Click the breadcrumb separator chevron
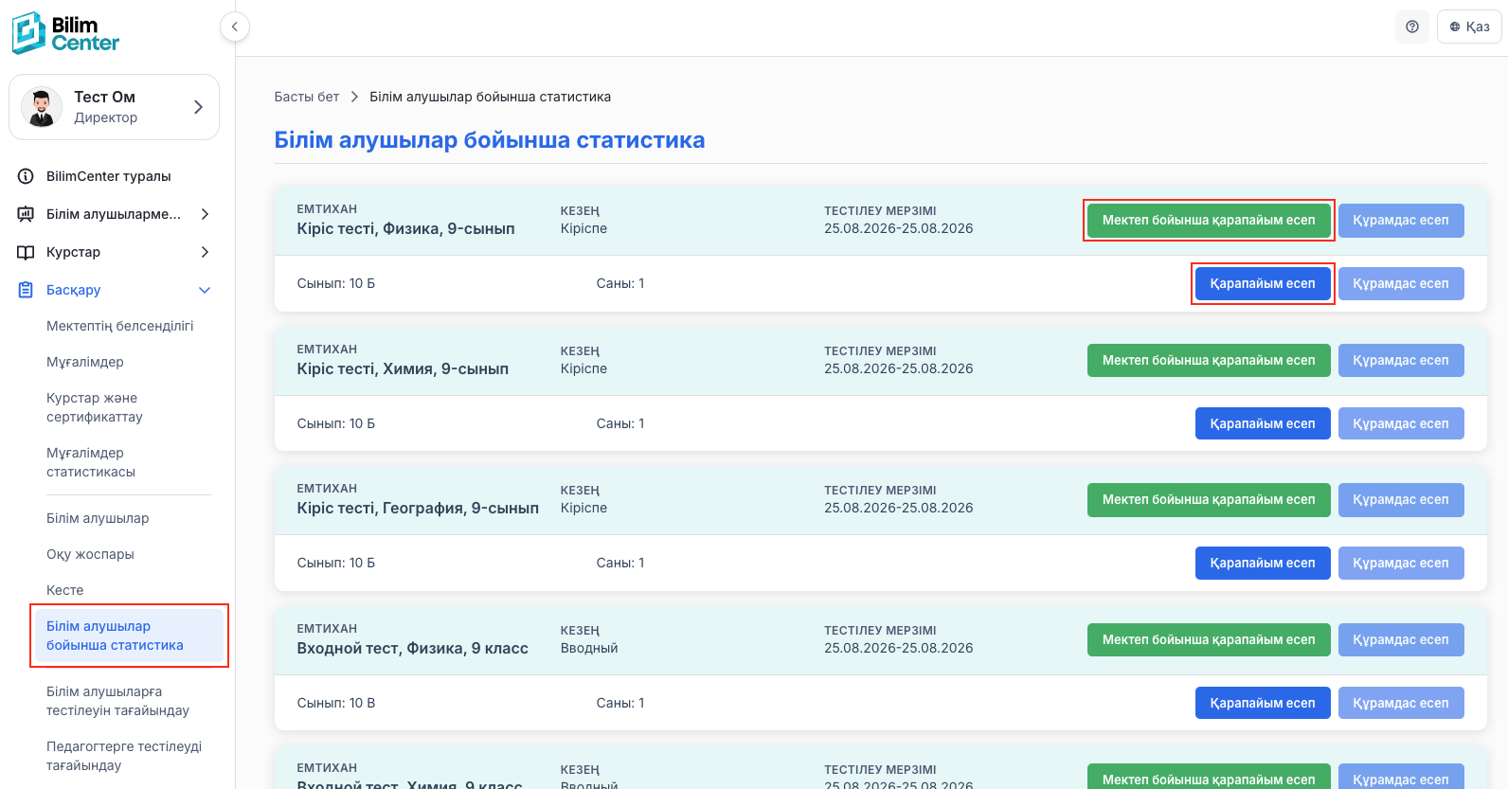Screen dimensions: 1508x789 (354, 97)
